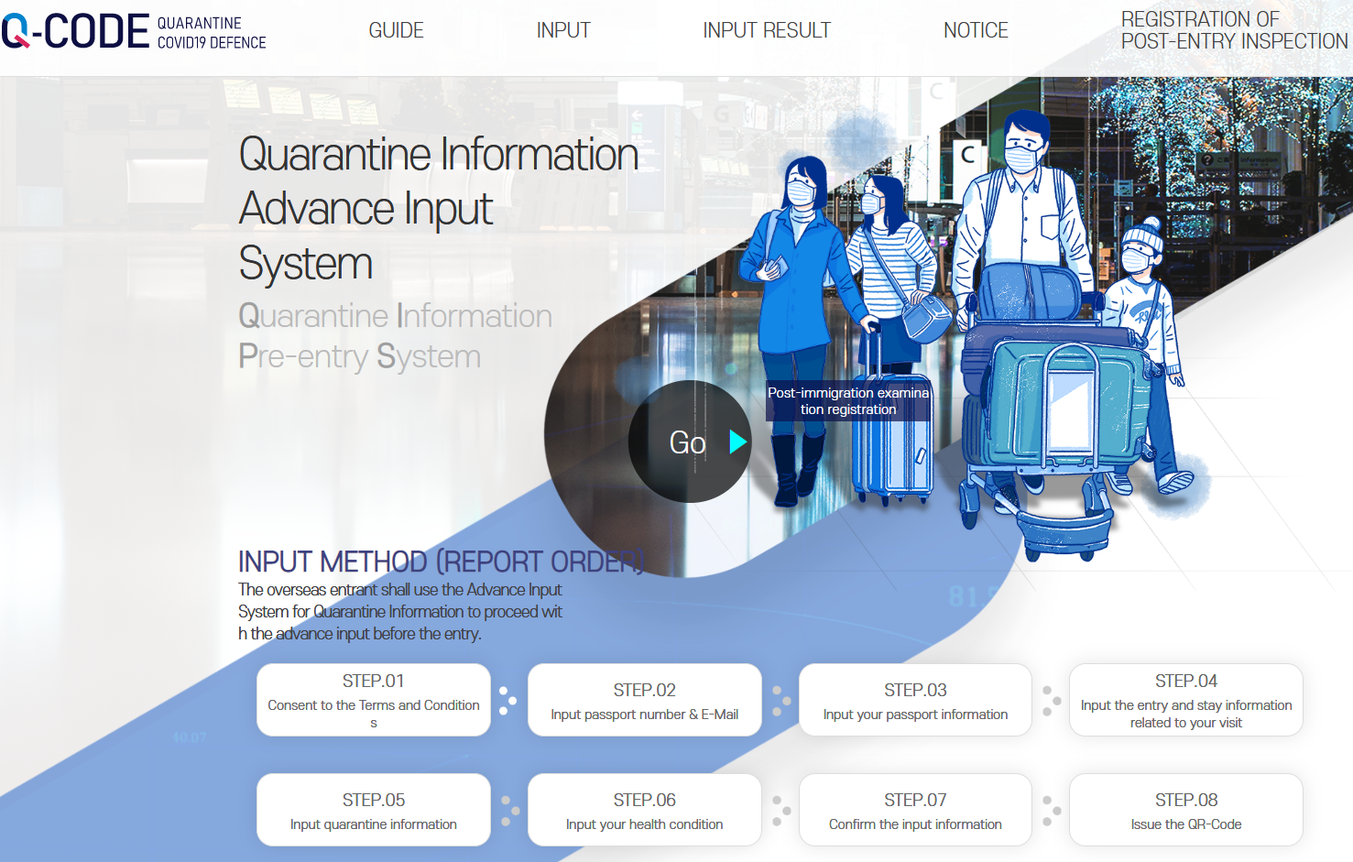The height and width of the screenshot is (862, 1353).
Task: Select STEP.04 entry and stay information card
Action: click(1186, 701)
